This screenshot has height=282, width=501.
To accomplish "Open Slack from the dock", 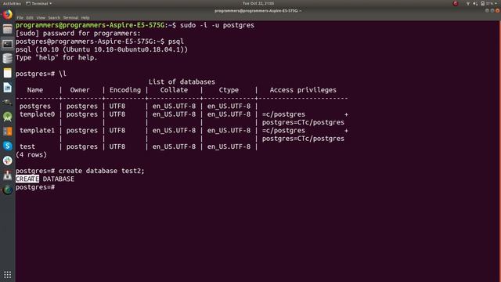I will click(7, 161).
